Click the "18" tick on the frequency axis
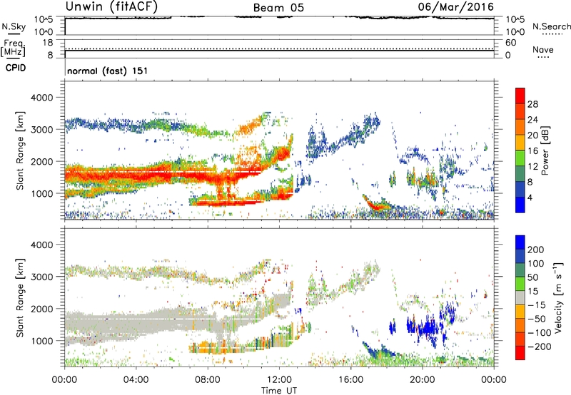The height and width of the screenshot is (395, 571). [48, 43]
